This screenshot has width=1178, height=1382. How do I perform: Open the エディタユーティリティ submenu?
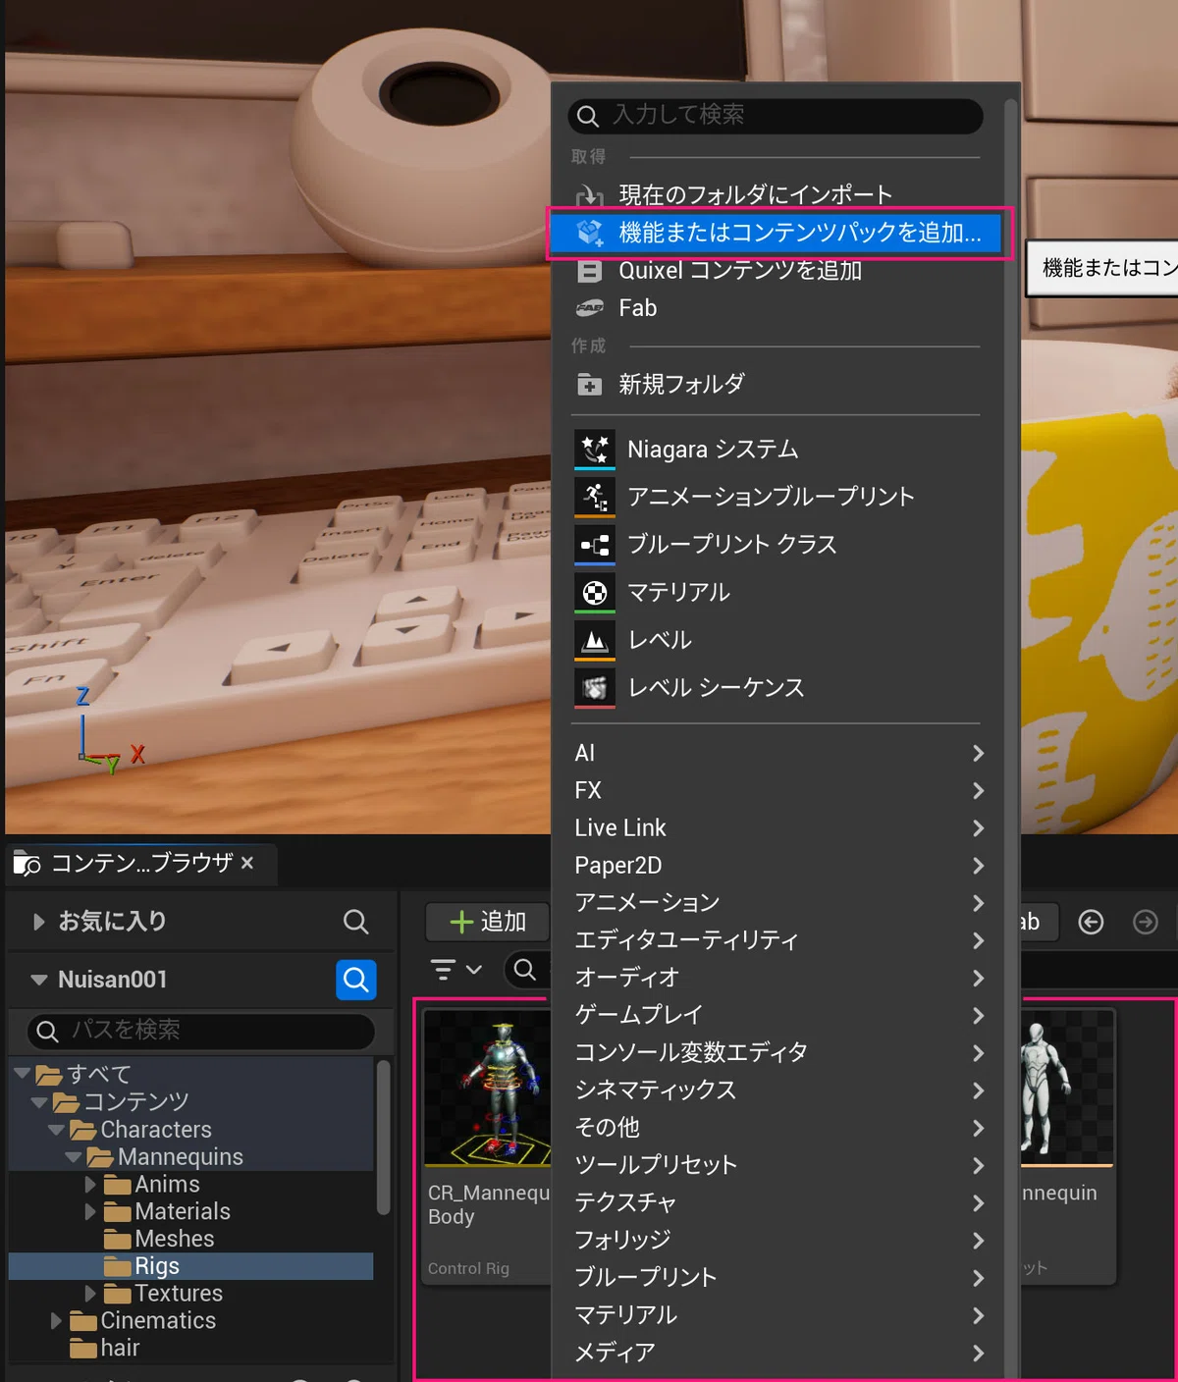[777, 940]
